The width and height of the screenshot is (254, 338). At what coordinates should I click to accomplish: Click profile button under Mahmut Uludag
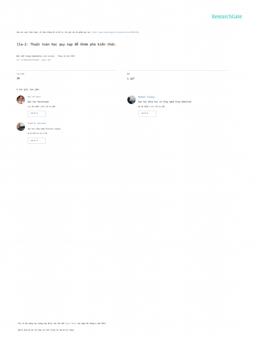pyautogui.click(x=147, y=114)
